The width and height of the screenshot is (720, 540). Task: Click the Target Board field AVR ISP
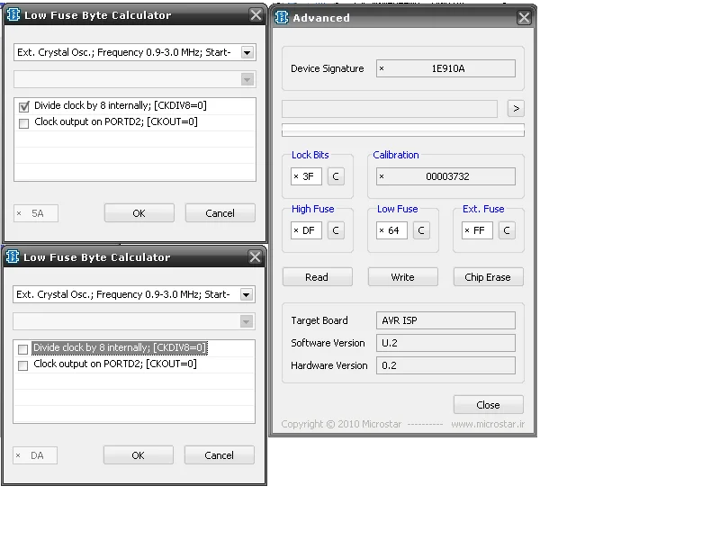445,320
